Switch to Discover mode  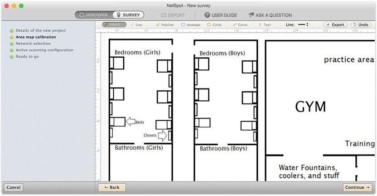click(94, 15)
